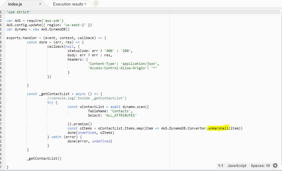This screenshot has height=171, width=282.
Task: Add a new editor tab
Action: 96,3
